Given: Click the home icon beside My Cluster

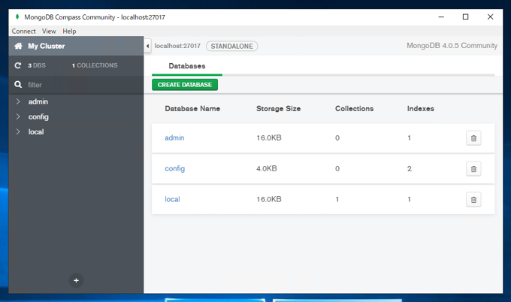Looking at the screenshot, I should tap(18, 46).
